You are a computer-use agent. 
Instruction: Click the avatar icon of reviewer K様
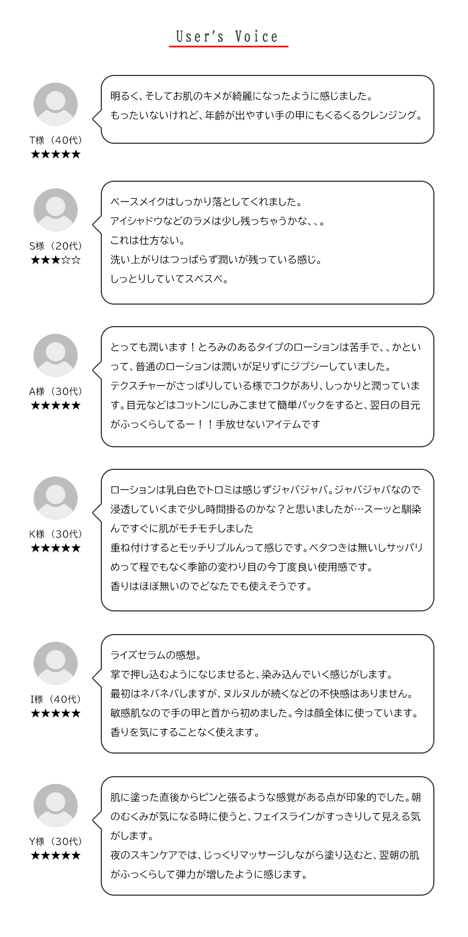56,499
